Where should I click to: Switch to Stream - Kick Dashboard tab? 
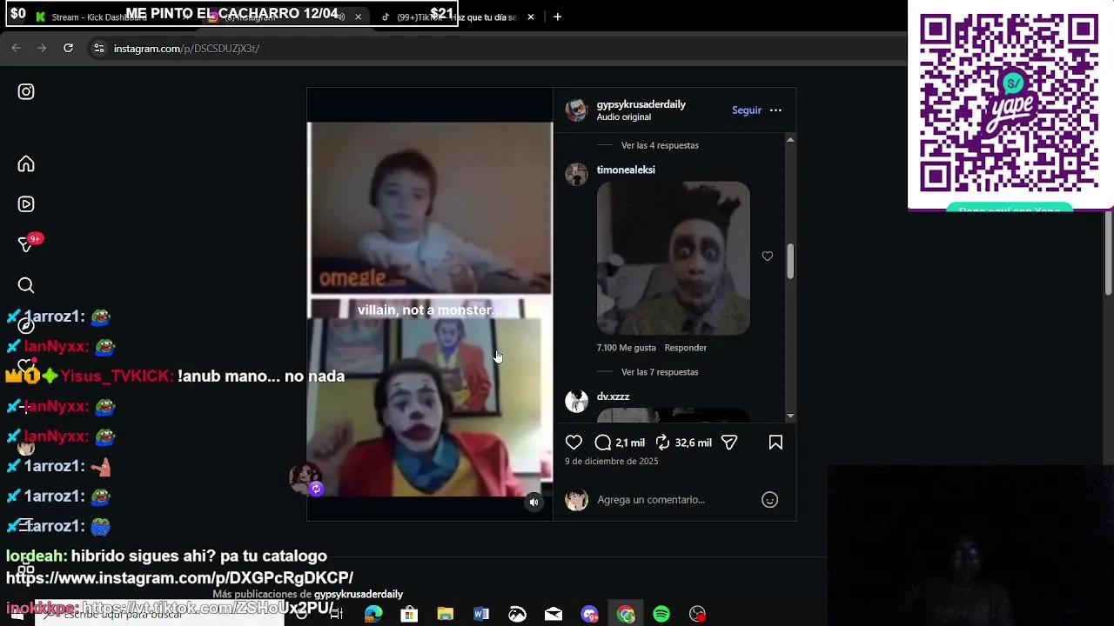click(x=98, y=17)
